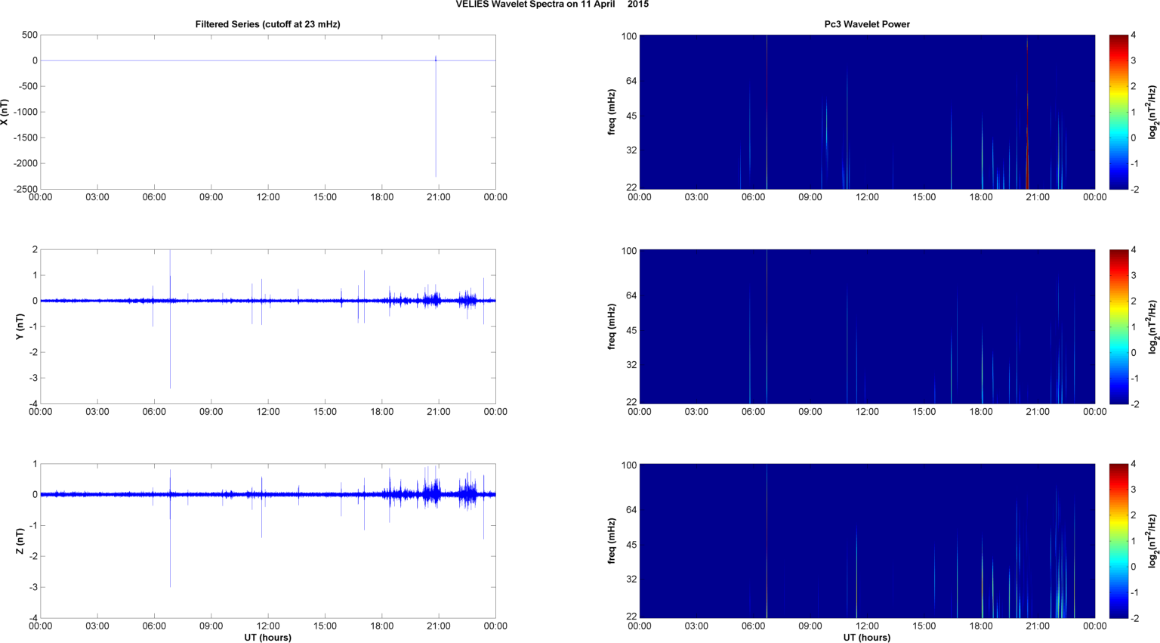
Task: Click '12:00' tick under Y series plot
Action: (268, 412)
